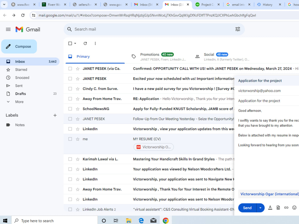Open the Victorworship O... PDF attachment chip

[x=154, y=147]
